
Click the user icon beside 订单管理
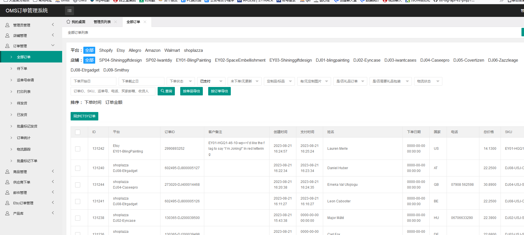click(x=7, y=46)
